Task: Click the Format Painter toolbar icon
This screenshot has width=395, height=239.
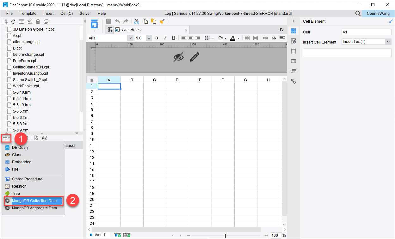Action: [x=162, y=21]
